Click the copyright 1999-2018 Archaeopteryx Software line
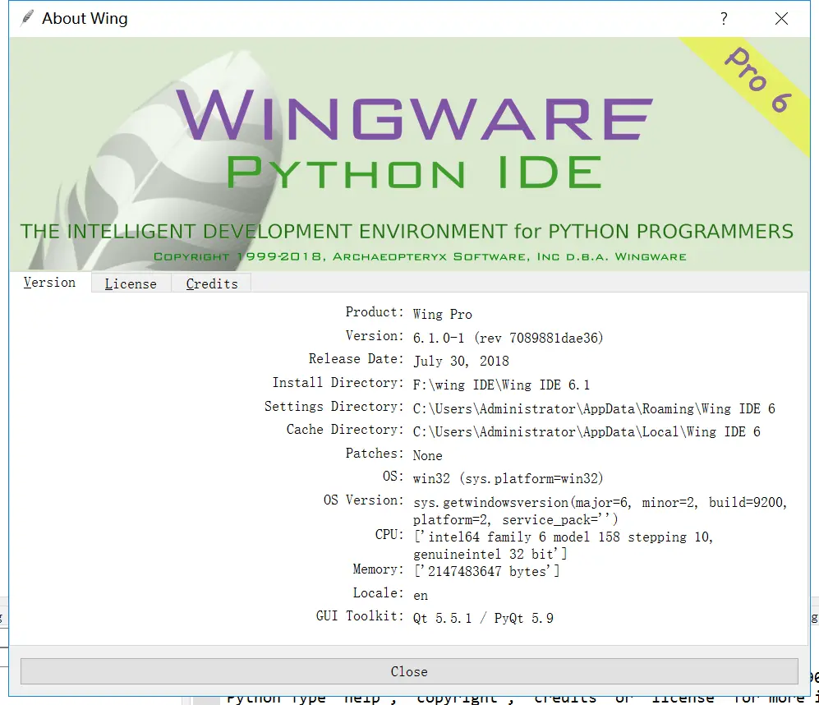 coord(420,256)
